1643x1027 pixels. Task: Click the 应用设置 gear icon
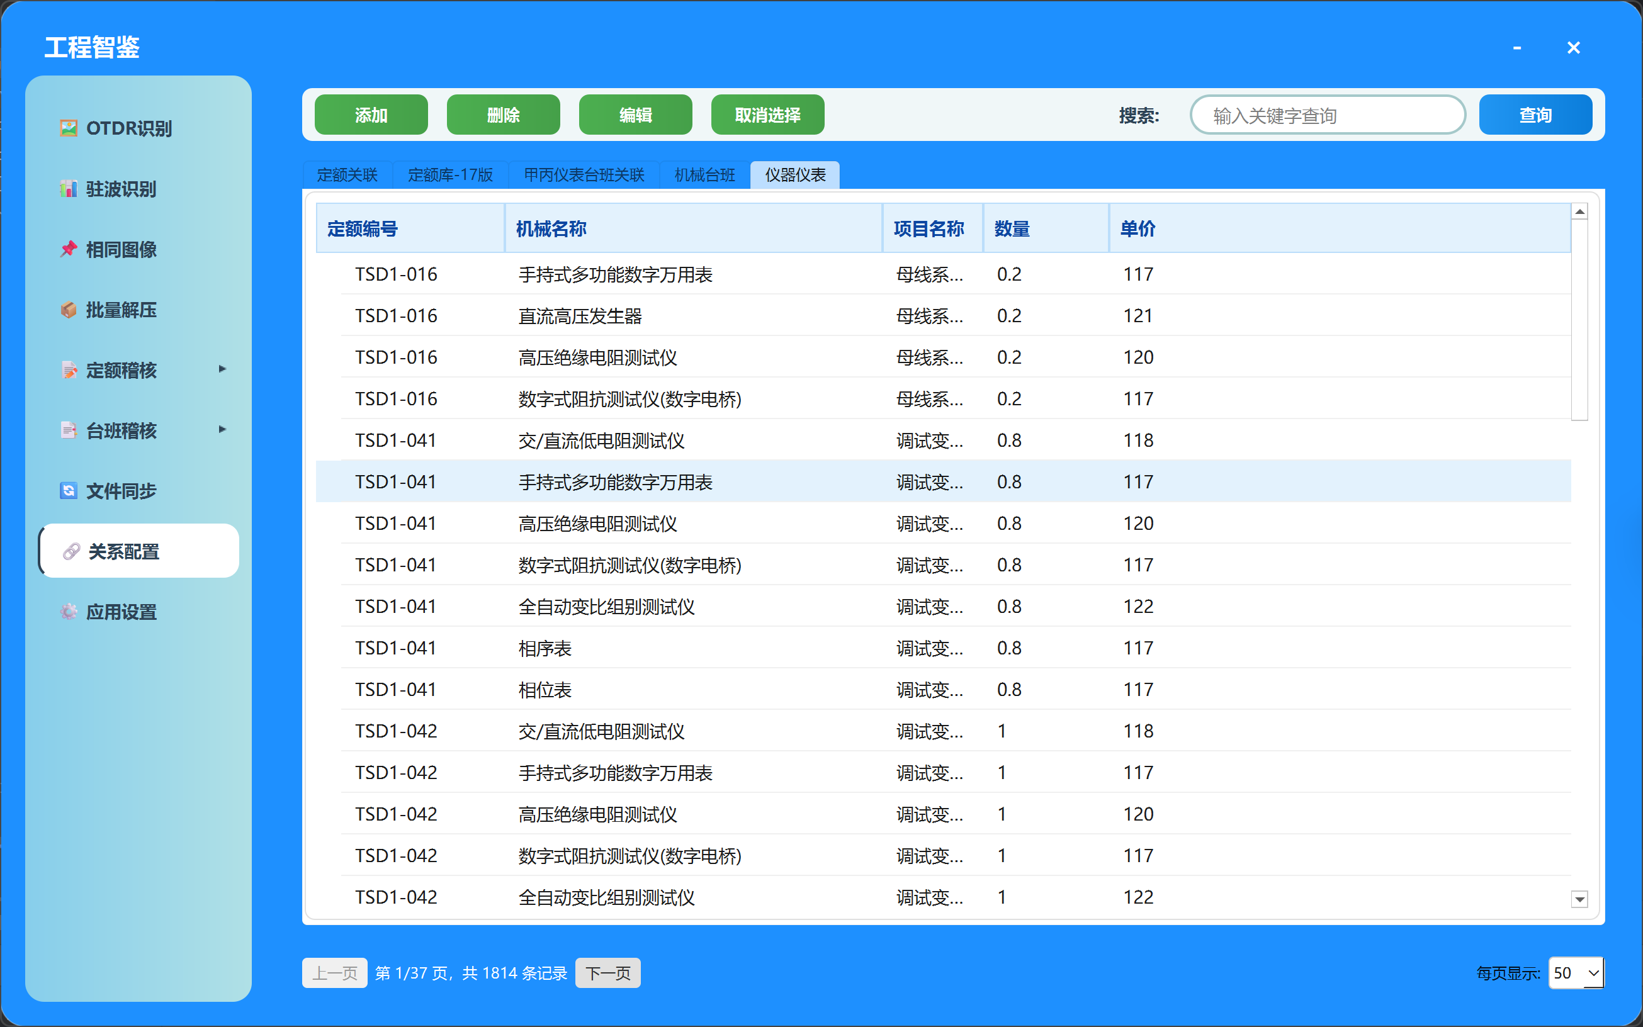click(x=68, y=612)
